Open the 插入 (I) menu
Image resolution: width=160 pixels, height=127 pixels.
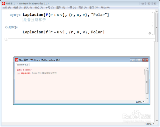(x=28, y=8)
